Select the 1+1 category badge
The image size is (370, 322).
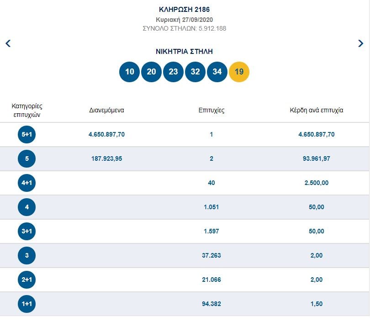(x=26, y=304)
